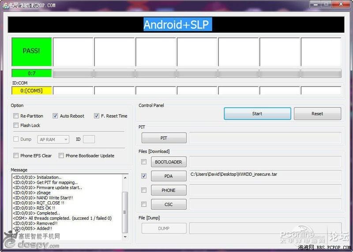Click 'Firmware update start..' log line
The image size is (353, 252).
point(48,188)
